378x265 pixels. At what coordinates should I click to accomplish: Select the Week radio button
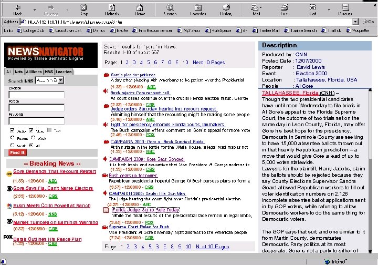pyautogui.click(x=33, y=138)
